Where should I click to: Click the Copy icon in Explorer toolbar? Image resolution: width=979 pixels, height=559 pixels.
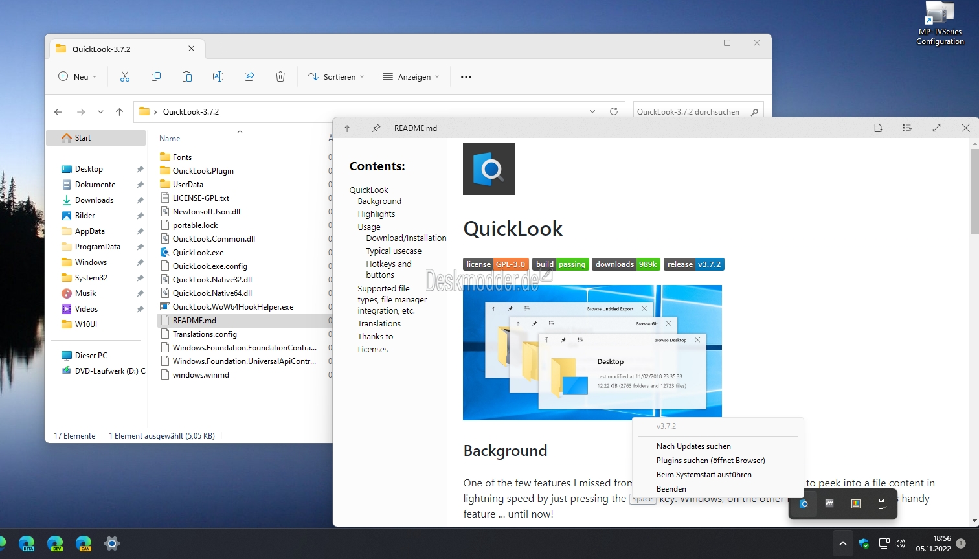[x=156, y=76]
